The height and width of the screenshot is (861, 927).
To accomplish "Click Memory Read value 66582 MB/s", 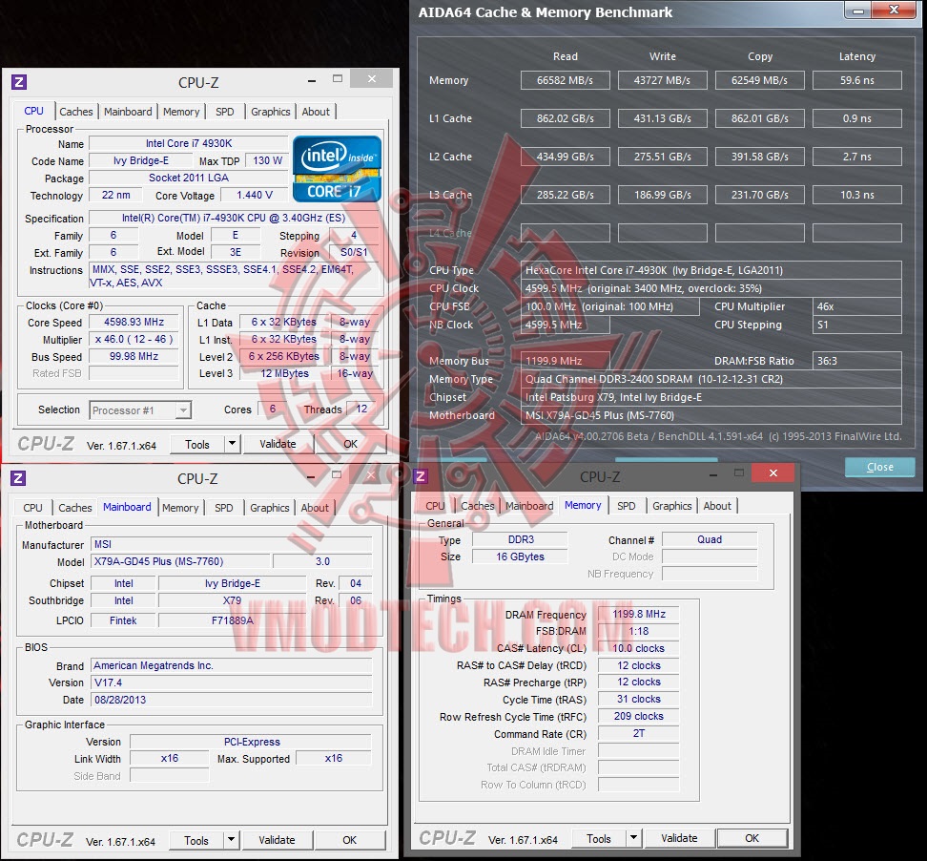I will tap(566, 80).
